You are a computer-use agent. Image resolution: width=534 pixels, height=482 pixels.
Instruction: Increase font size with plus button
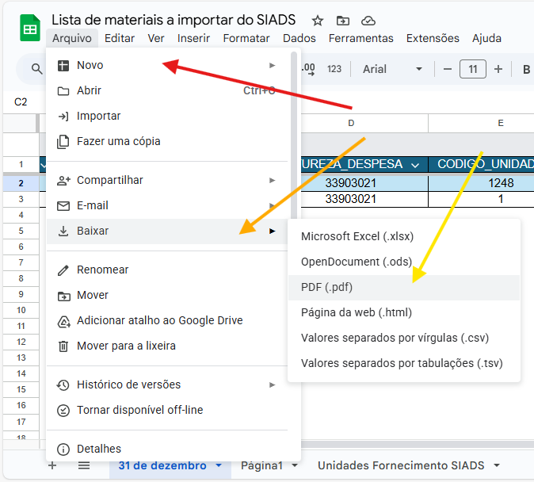coord(498,69)
